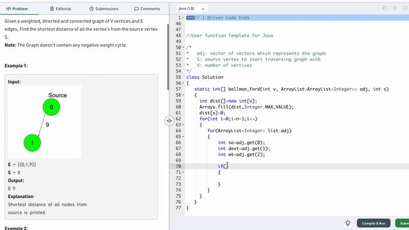Collapse comment block at line 50
The image size is (409, 230).
click(183, 47)
